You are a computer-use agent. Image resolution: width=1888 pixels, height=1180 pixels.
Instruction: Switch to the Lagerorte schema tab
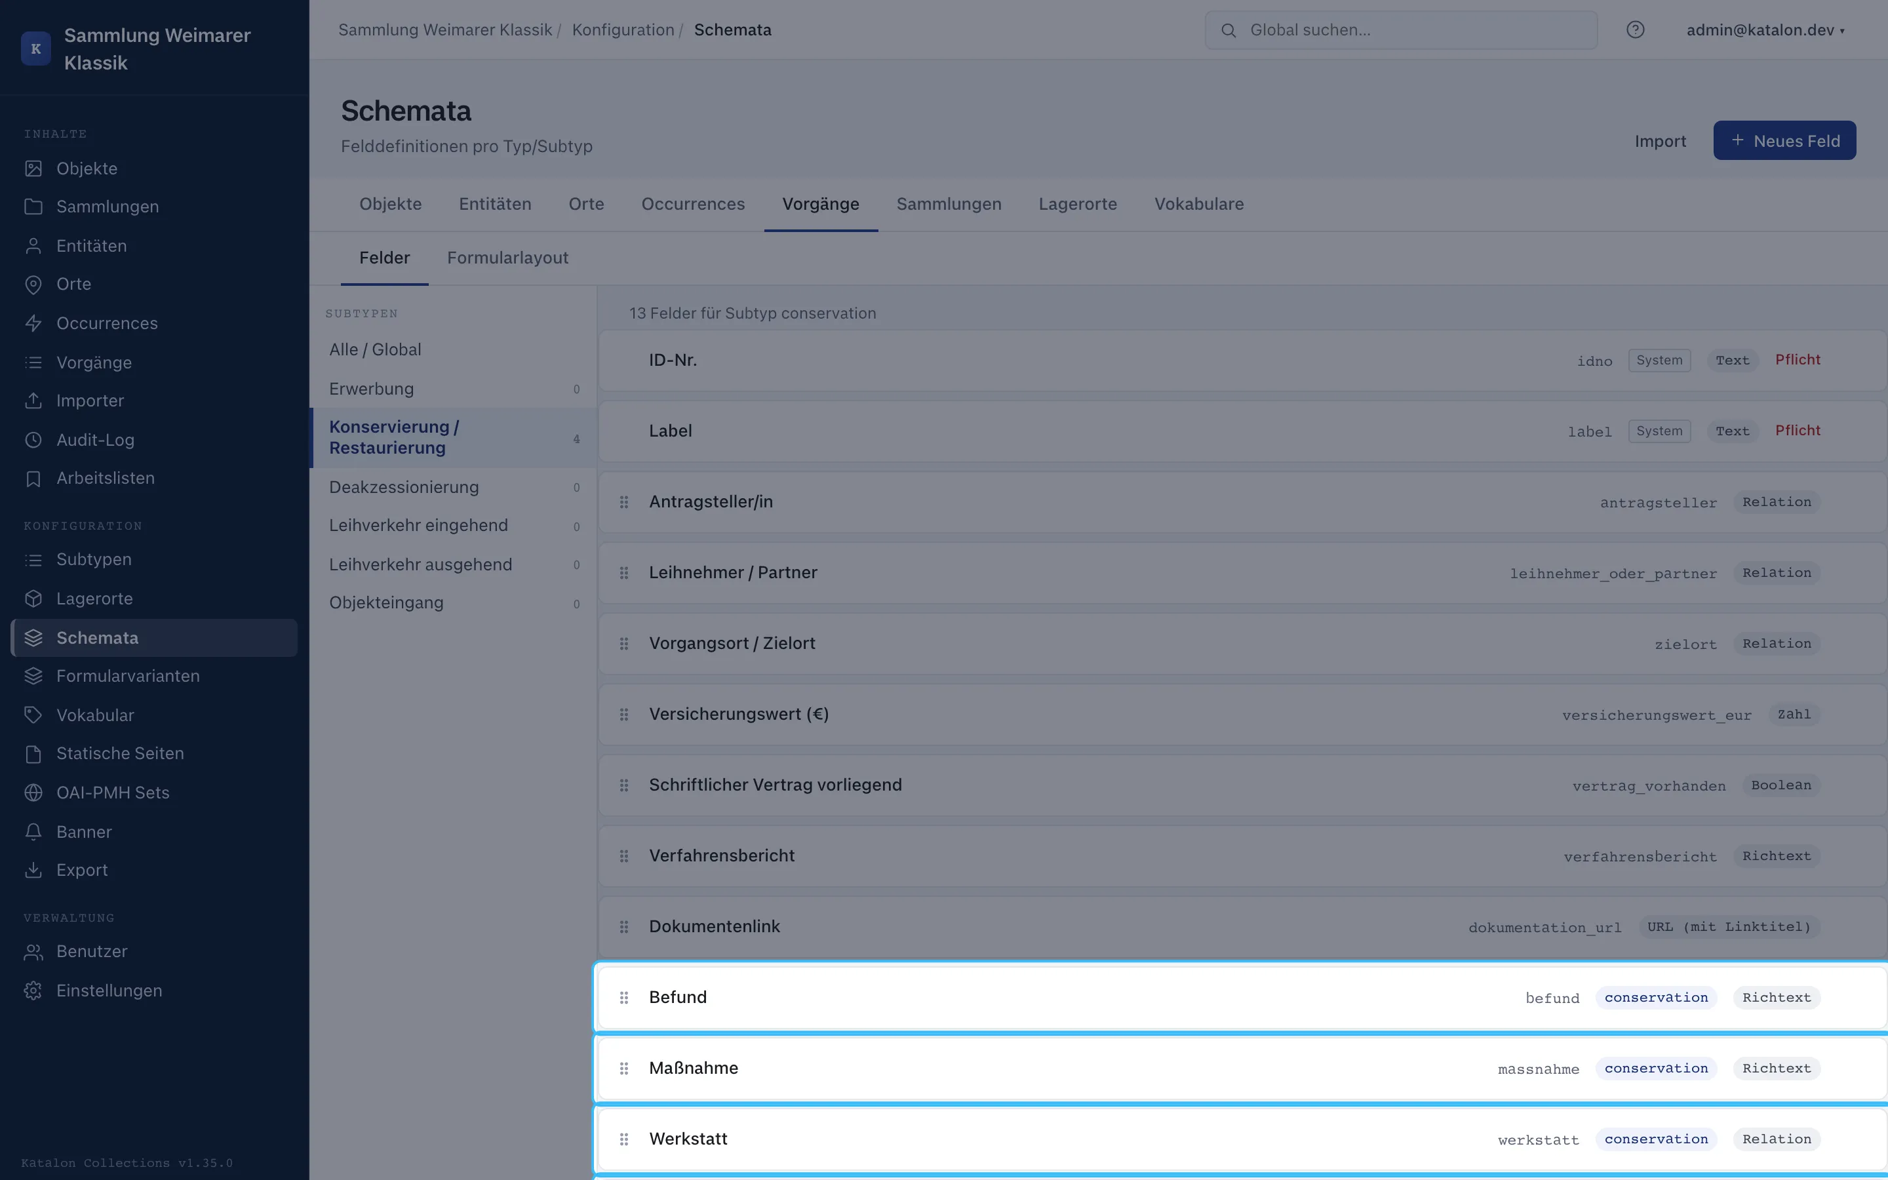(1078, 205)
